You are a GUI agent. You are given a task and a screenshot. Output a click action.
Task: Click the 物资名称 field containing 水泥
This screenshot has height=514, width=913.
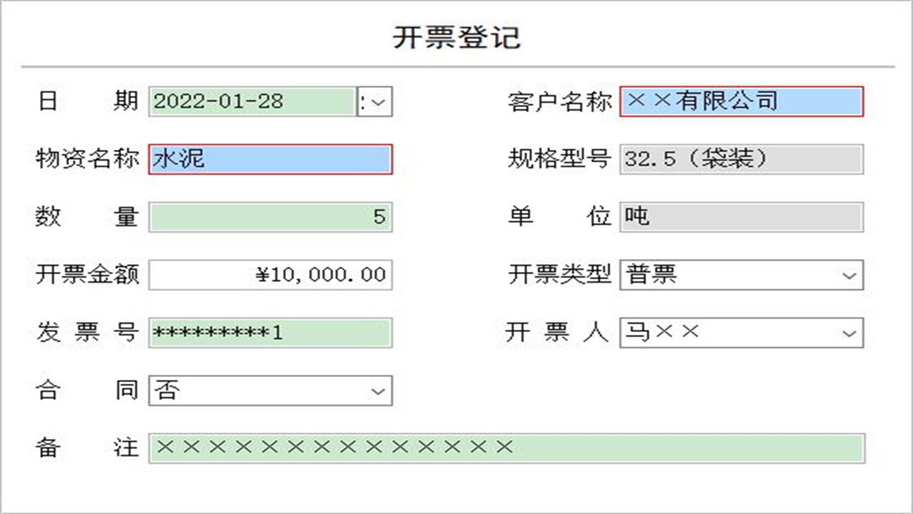coord(270,159)
